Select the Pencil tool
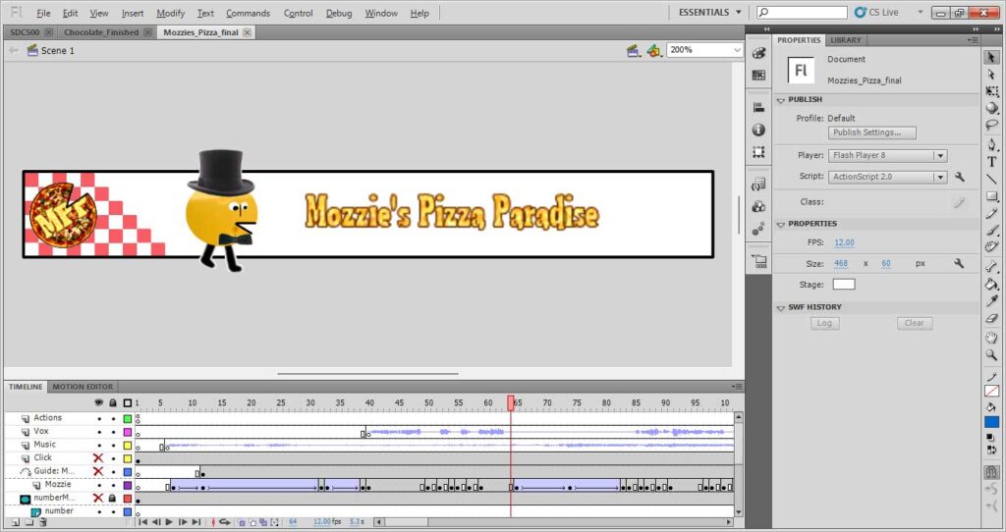Image resolution: width=1006 pixels, height=532 pixels. pos(991,213)
